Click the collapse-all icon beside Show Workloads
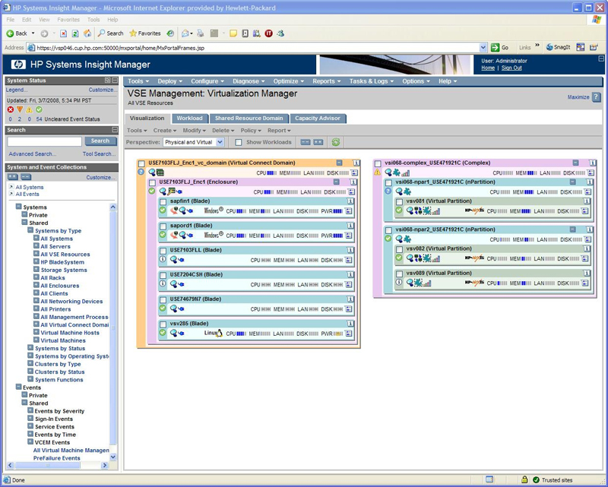 [306, 142]
